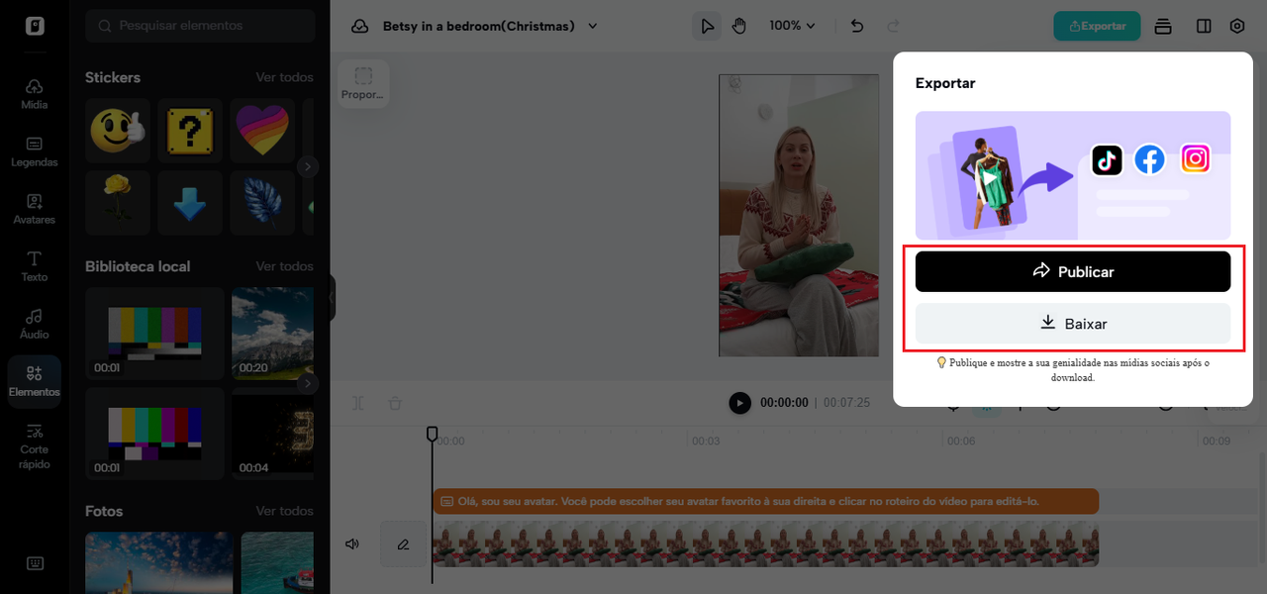The height and width of the screenshot is (594, 1267).
Task: Open the Legendas tab
Action: (x=34, y=151)
